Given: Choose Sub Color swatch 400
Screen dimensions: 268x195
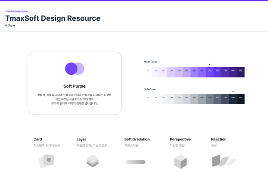Looking at the screenshot, I should point(202,99).
